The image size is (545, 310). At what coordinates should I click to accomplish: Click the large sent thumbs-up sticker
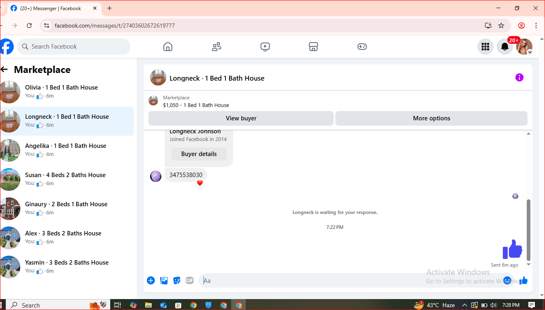click(x=513, y=249)
